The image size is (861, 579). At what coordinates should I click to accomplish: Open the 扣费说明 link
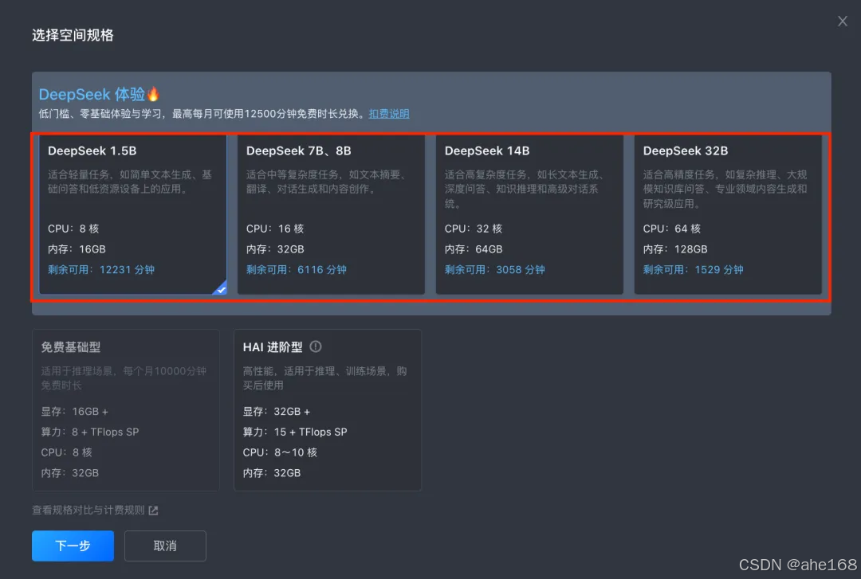(389, 114)
